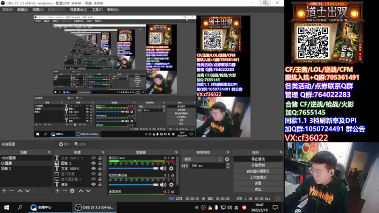The width and height of the screenshot is (379, 213).
Task: Click 开始录制 to start recording
Action: (258, 165)
